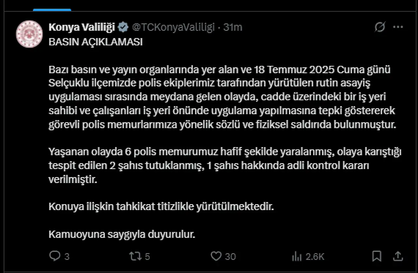
Task: Click the paragraph mentioning 6 polis memurumuz
Action: click(x=225, y=166)
